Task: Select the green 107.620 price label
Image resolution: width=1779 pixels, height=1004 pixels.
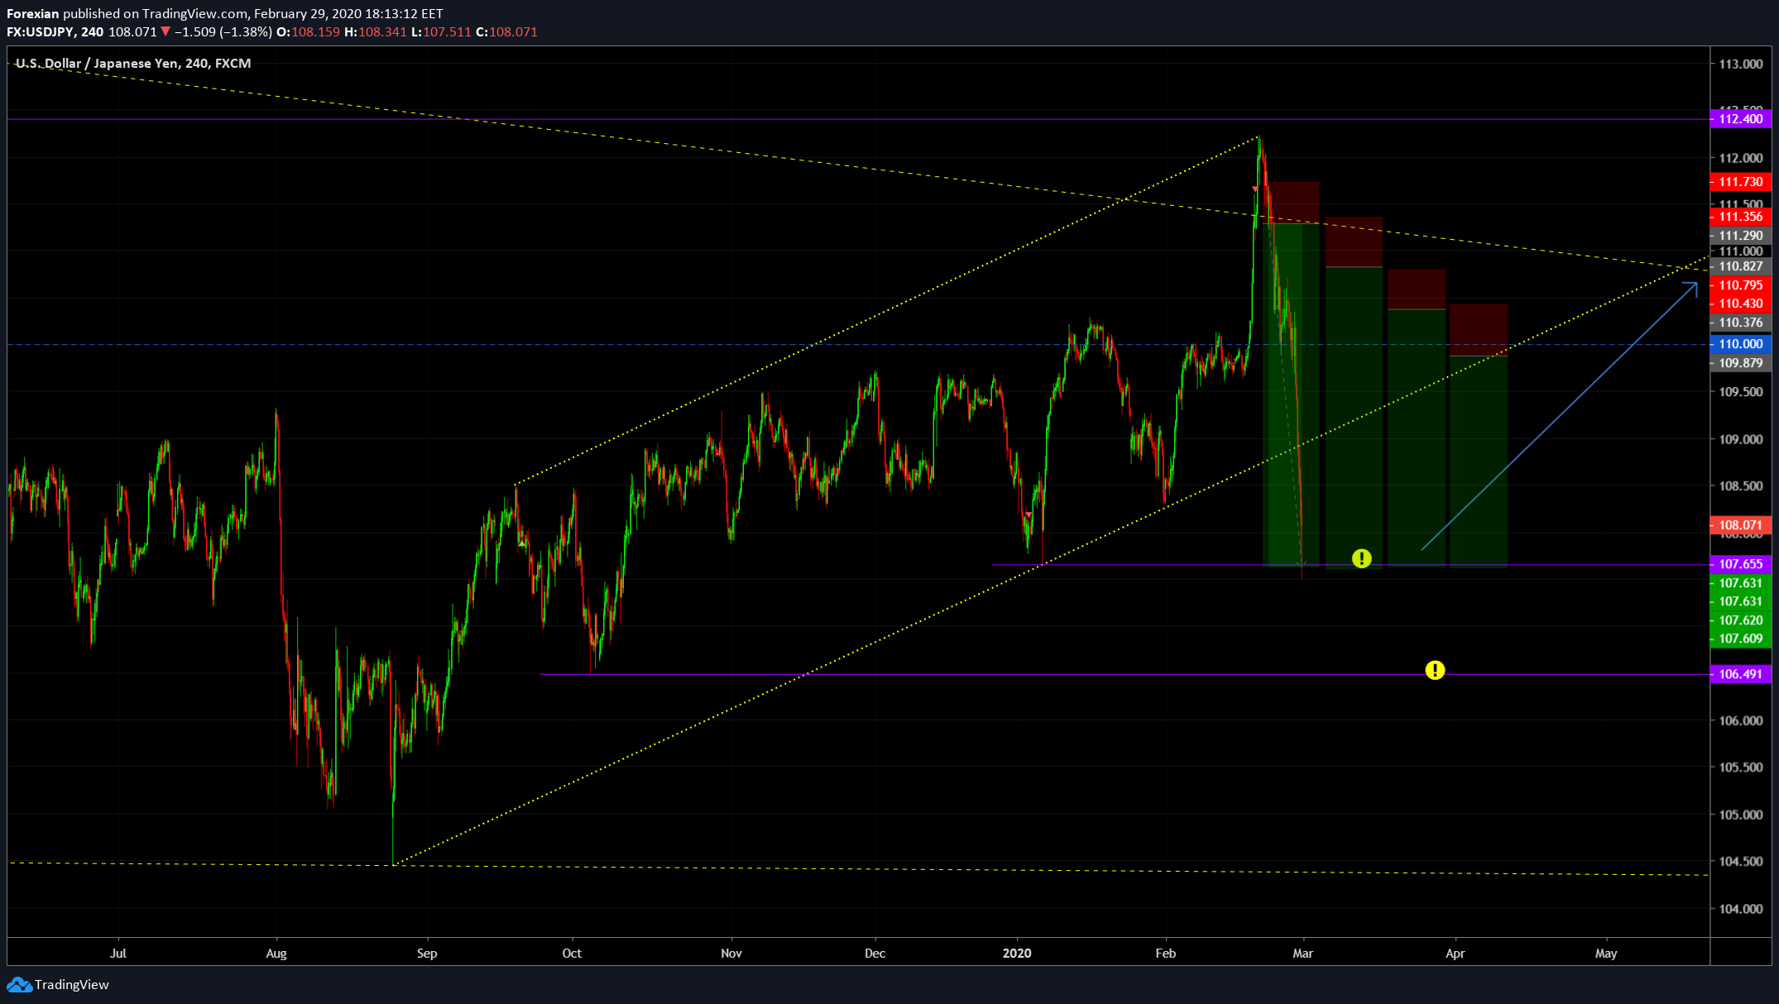Action: click(1740, 620)
